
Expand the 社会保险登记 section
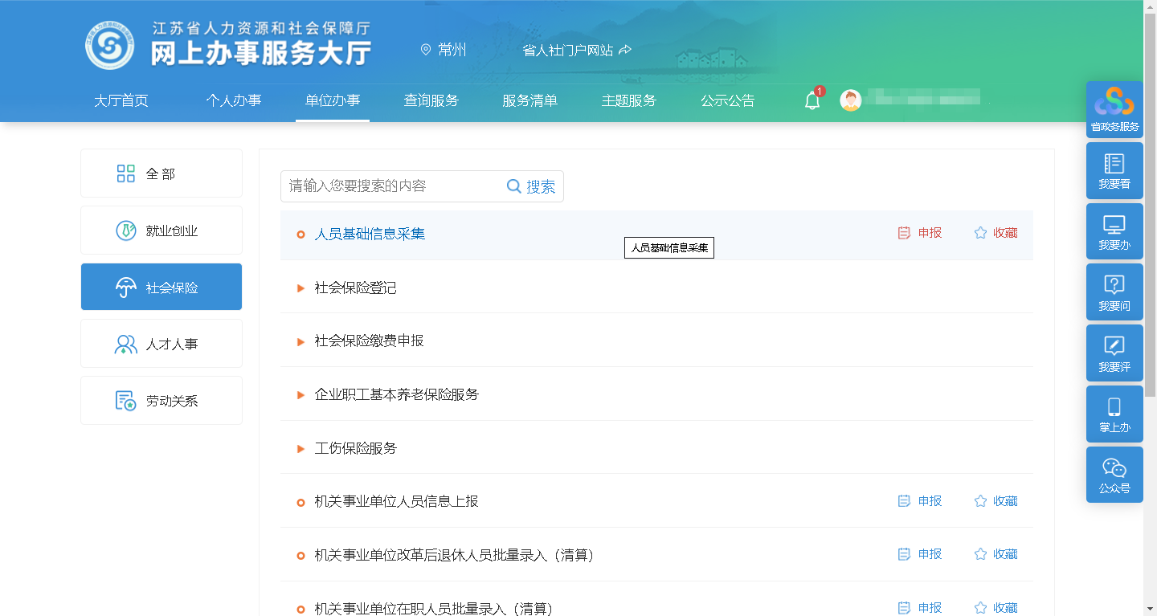[x=355, y=288]
